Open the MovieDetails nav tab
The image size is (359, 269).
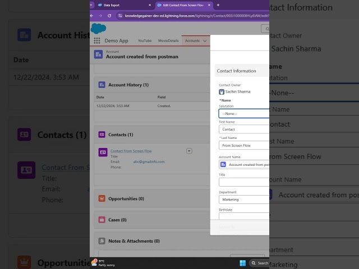pyautogui.click(x=168, y=41)
